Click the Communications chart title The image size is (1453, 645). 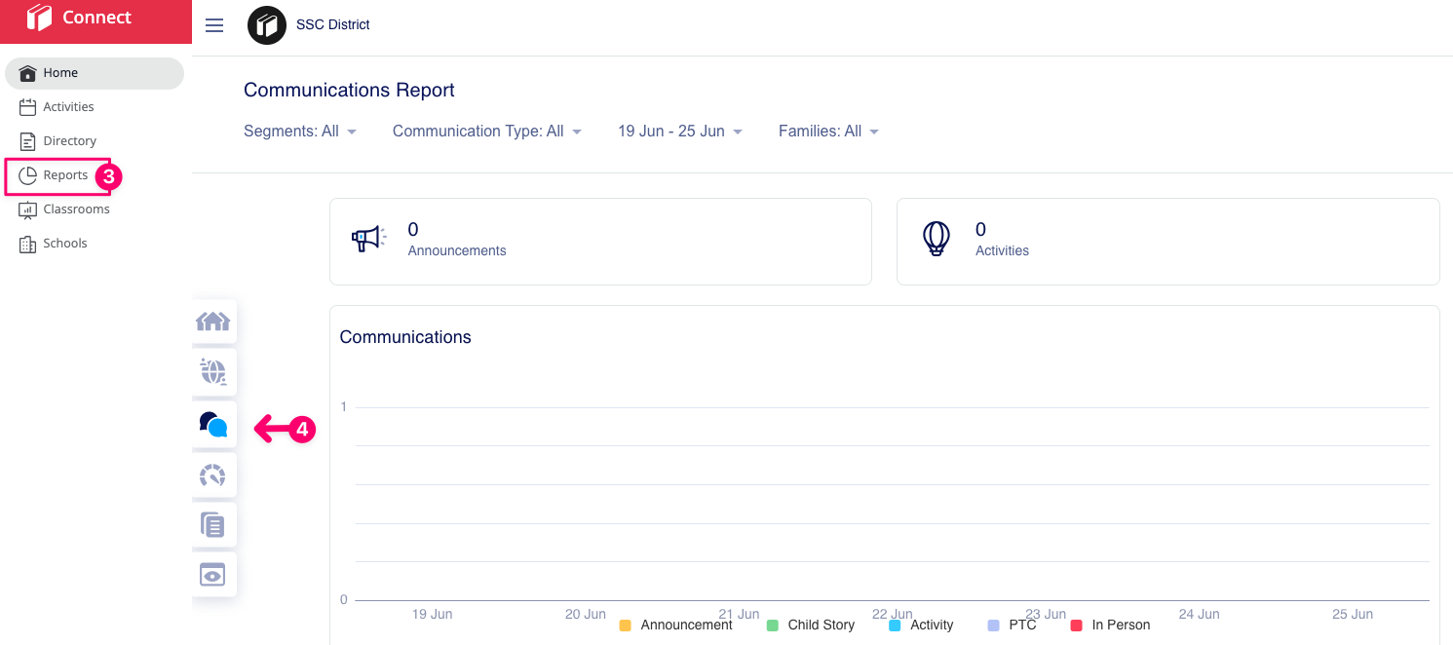tap(405, 337)
